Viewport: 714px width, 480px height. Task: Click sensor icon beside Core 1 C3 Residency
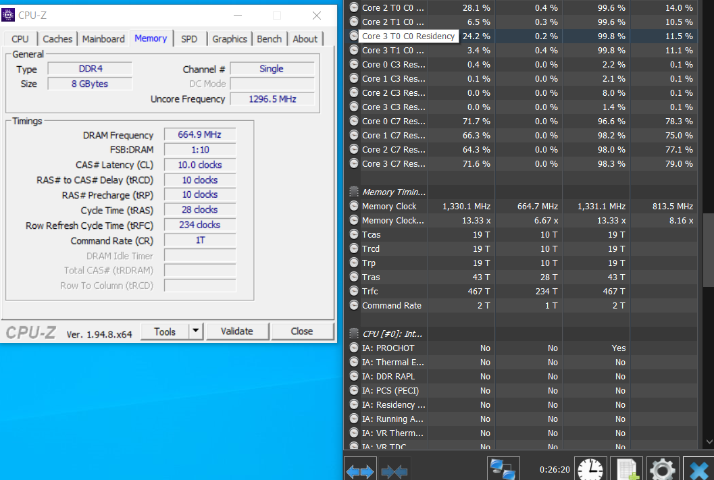point(354,78)
